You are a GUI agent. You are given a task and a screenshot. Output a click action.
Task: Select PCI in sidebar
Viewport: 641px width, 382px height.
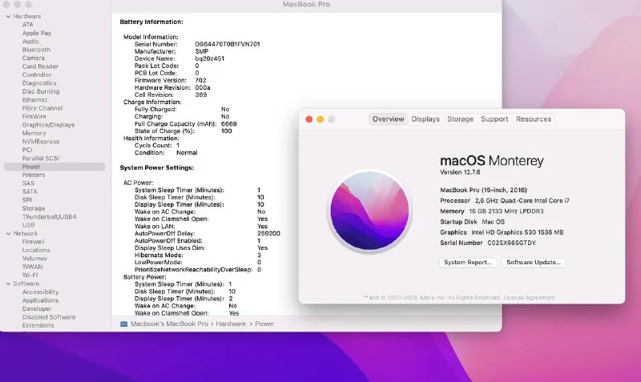coord(27,150)
